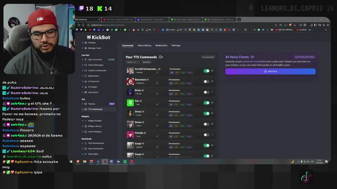Click the trash icon for Bananero
This screenshot has width=337, height=189.
point(212,81)
